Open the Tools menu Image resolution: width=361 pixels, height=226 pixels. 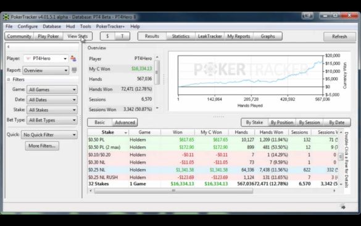(x=85, y=27)
